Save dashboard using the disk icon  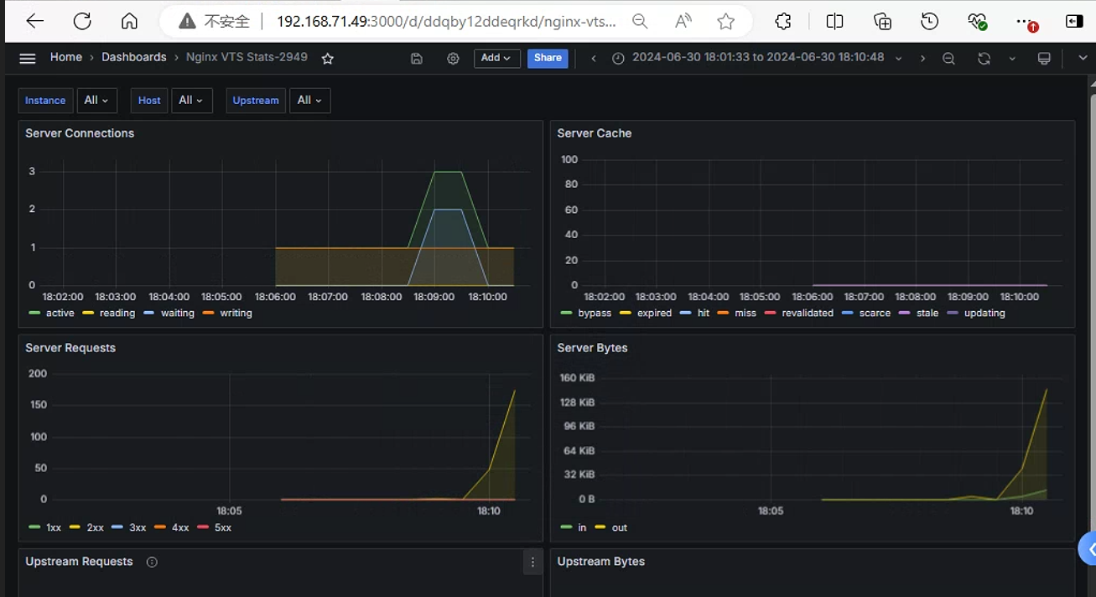point(417,58)
